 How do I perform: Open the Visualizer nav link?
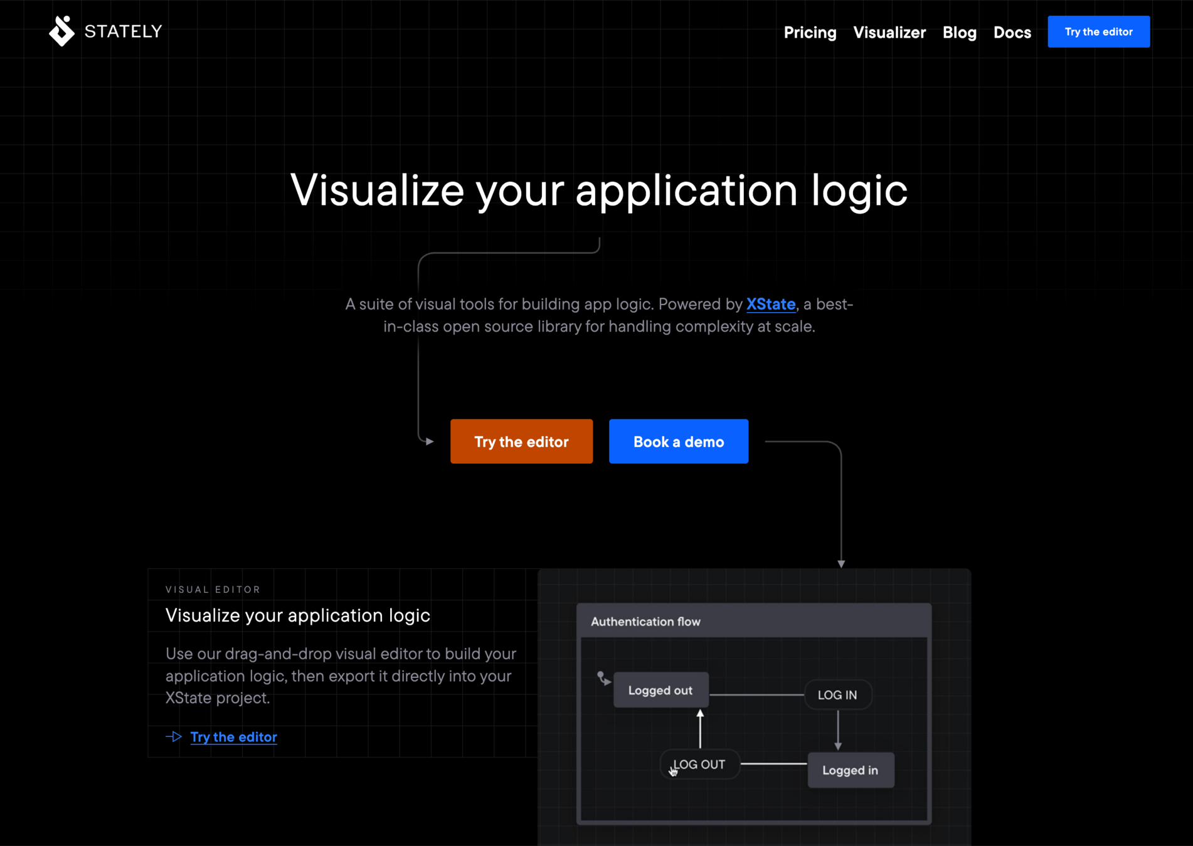[889, 32]
